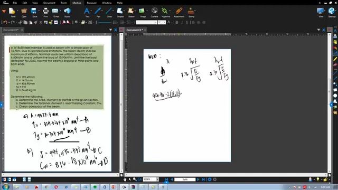
Task: Click the Copy icon
Action: tap(25, 22)
